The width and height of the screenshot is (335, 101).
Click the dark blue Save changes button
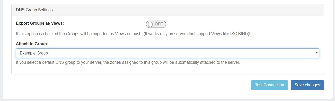(x=307, y=85)
